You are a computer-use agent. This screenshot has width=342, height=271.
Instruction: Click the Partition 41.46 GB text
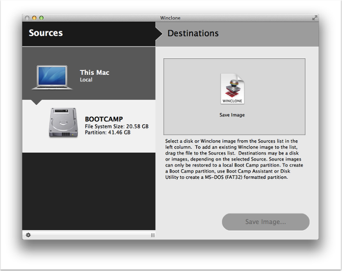tap(107, 133)
